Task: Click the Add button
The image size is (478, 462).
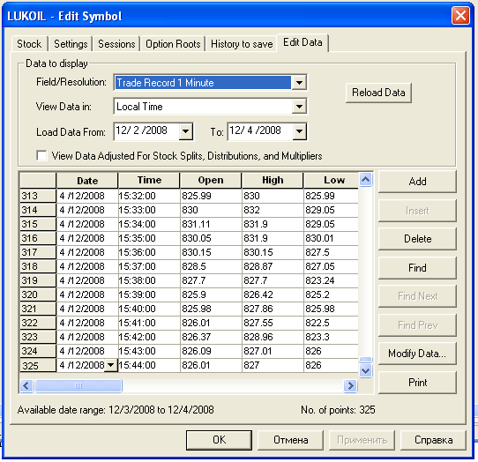Action: [417, 182]
